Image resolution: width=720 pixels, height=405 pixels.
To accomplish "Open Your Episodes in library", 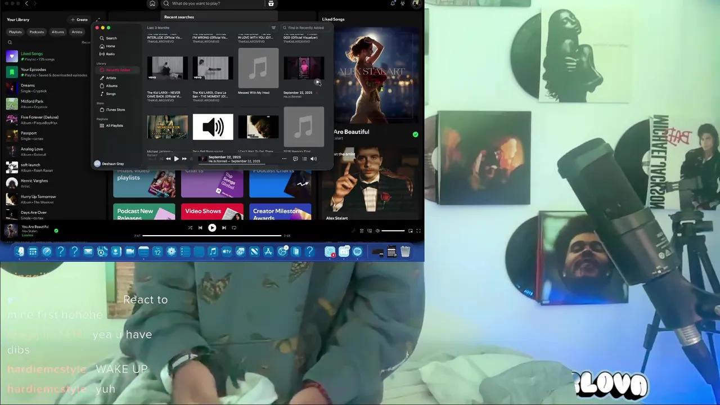I will (47, 72).
